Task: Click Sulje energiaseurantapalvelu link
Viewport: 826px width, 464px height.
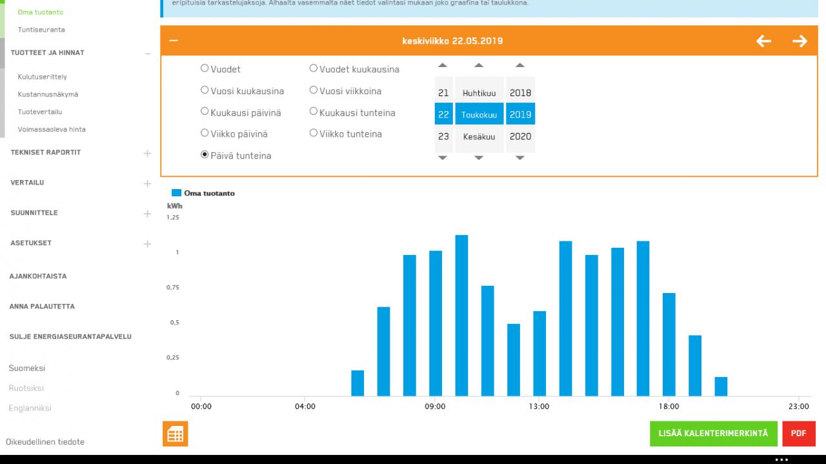Action: [70, 337]
